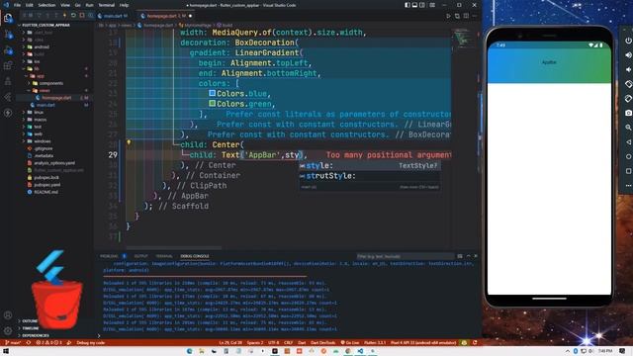
Task: Maximize the panel with chevron up icon
Action: 468,256
